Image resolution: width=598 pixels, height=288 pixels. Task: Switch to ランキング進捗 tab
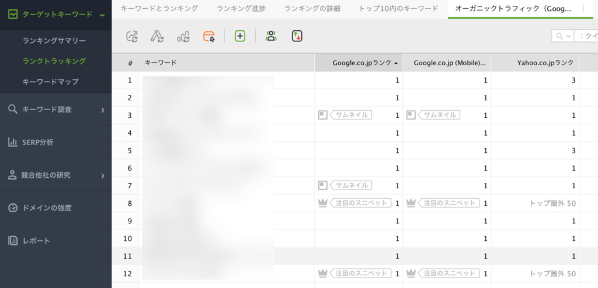click(241, 8)
